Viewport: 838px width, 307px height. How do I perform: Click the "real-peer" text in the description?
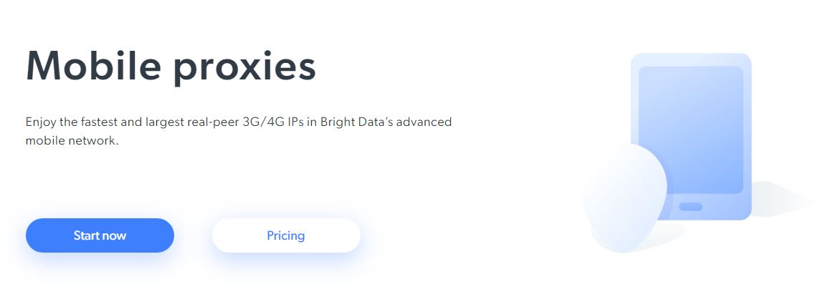[220, 122]
